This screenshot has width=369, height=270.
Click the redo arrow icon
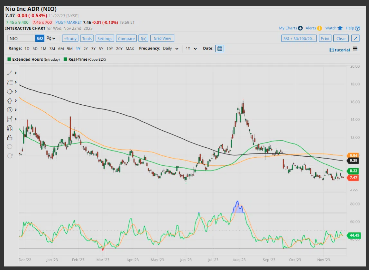point(10,156)
